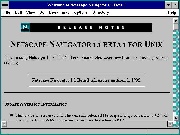The image size is (180, 135).
Task: Click the minimize arrow button in title bar
Action: point(168,5)
